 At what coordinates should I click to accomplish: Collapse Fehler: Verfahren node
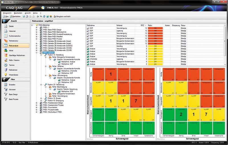click(46, 66)
